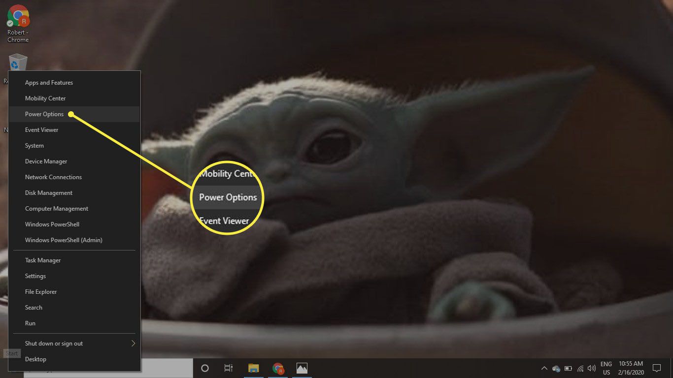The height and width of the screenshot is (378, 673).
Task: Select Desktop entry in the menu
Action: [x=74, y=359]
